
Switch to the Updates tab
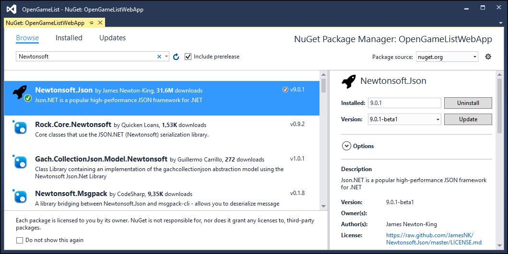pyautogui.click(x=112, y=38)
